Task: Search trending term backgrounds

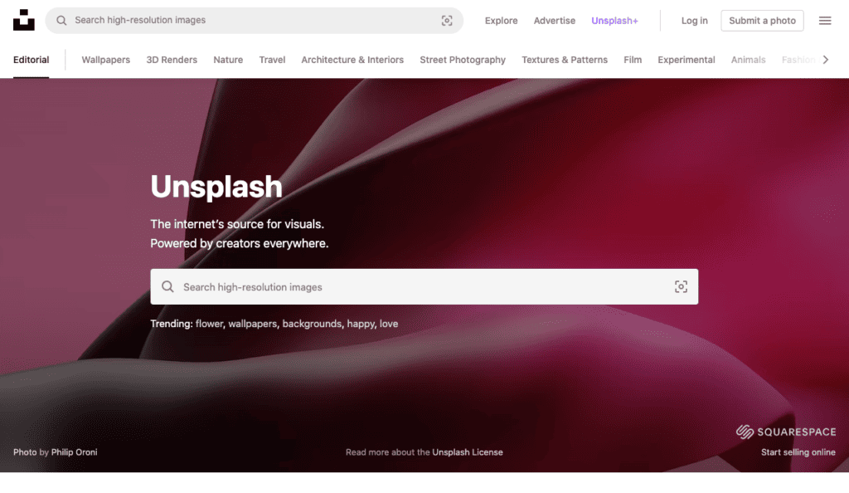Action: point(312,324)
